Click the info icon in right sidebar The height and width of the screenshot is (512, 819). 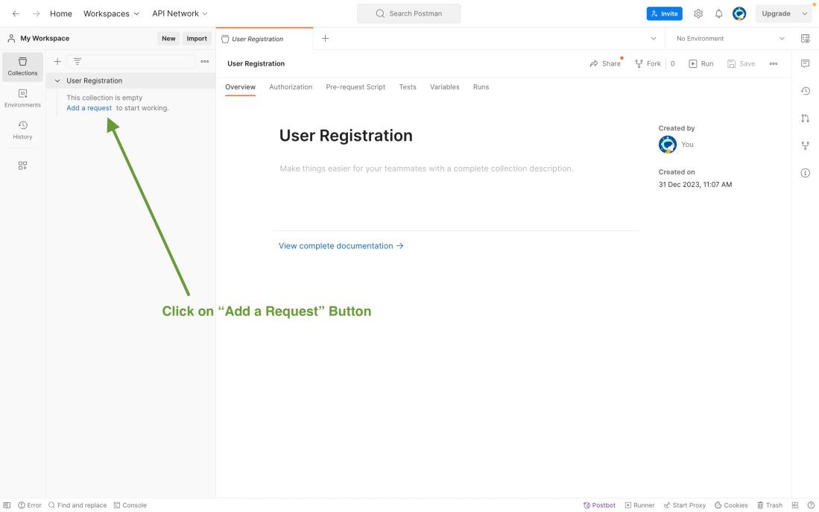805,173
